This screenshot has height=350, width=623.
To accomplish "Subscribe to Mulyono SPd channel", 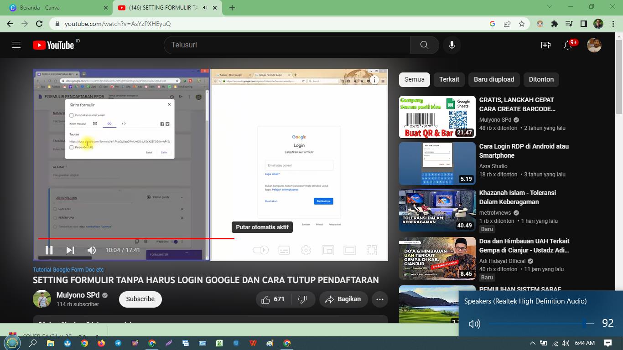I will coord(140,299).
